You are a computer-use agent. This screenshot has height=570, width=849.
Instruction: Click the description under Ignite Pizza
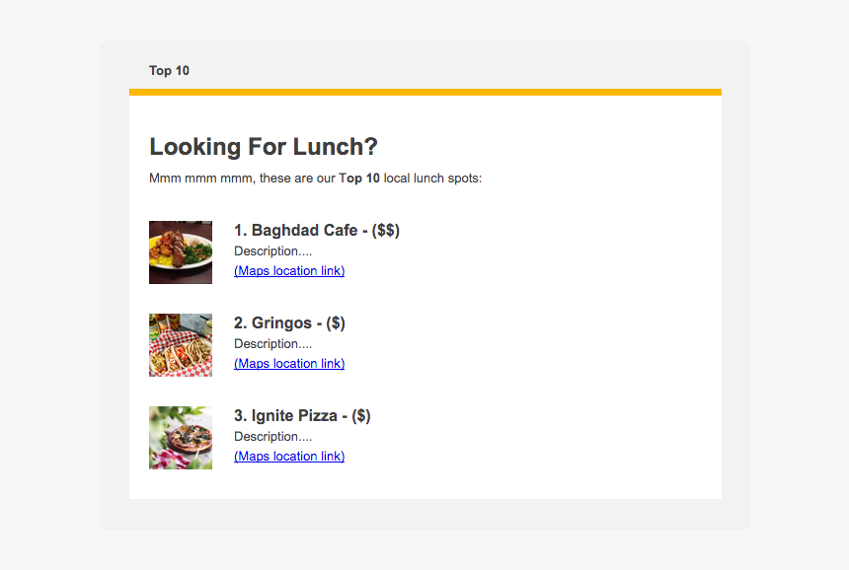click(x=272, y=437)
